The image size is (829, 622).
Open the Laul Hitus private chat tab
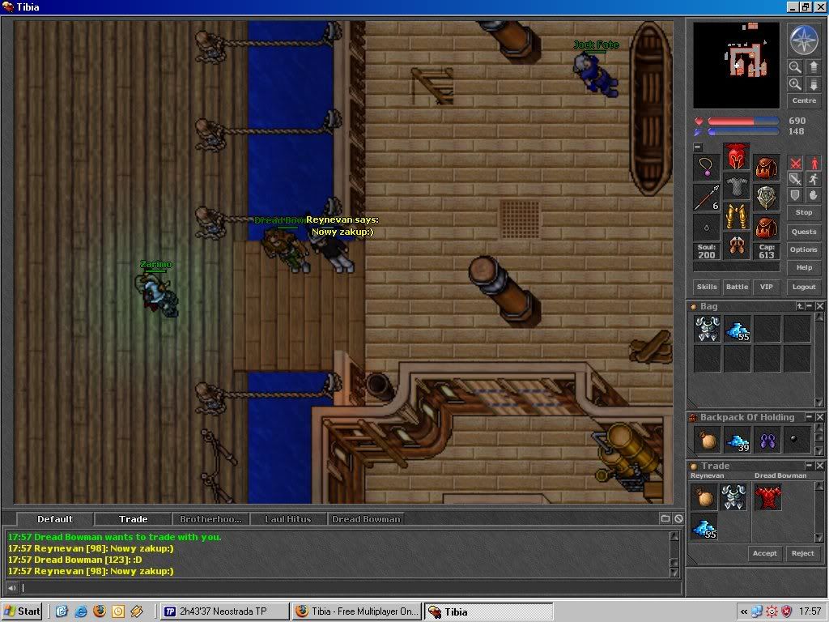(x=288, y=519)
